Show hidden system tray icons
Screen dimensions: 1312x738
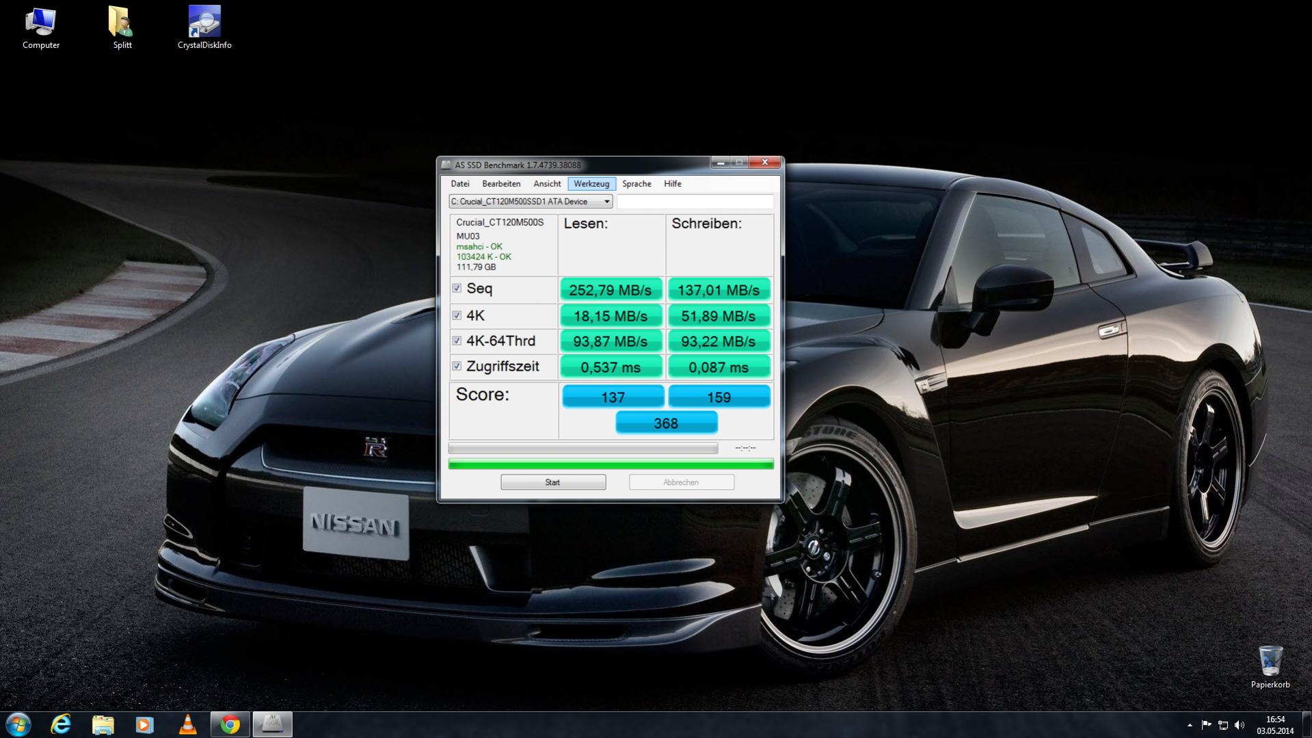(1190, 725)
